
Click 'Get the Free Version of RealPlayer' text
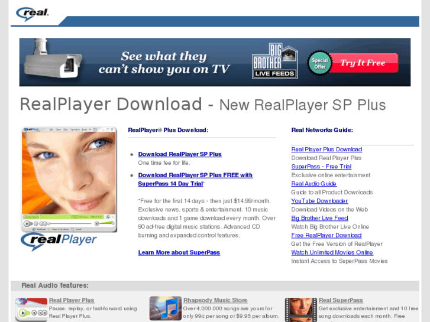[x=337, y=244]
